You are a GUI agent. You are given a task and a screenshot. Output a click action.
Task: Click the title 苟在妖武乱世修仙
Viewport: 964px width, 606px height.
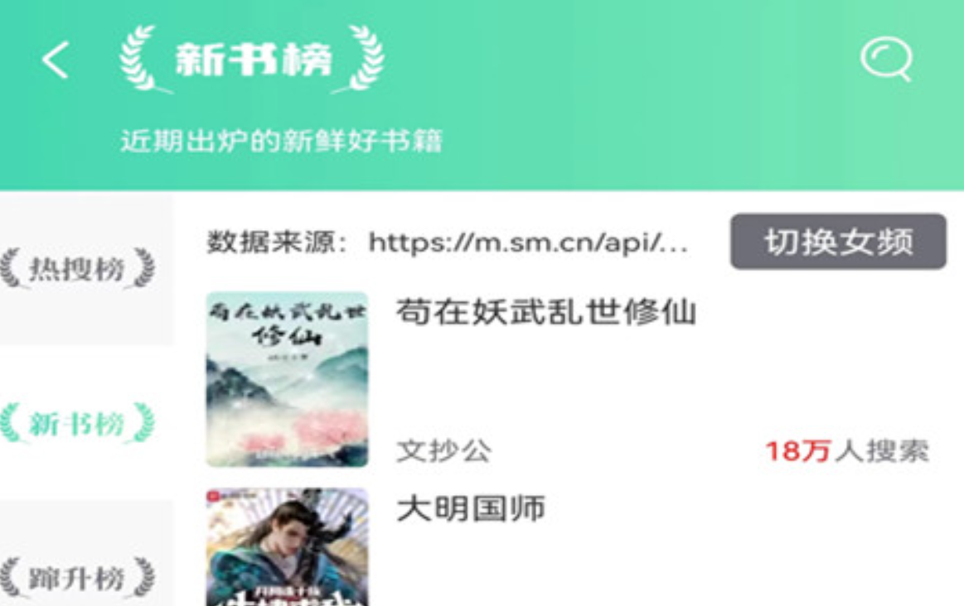point(546,312)
